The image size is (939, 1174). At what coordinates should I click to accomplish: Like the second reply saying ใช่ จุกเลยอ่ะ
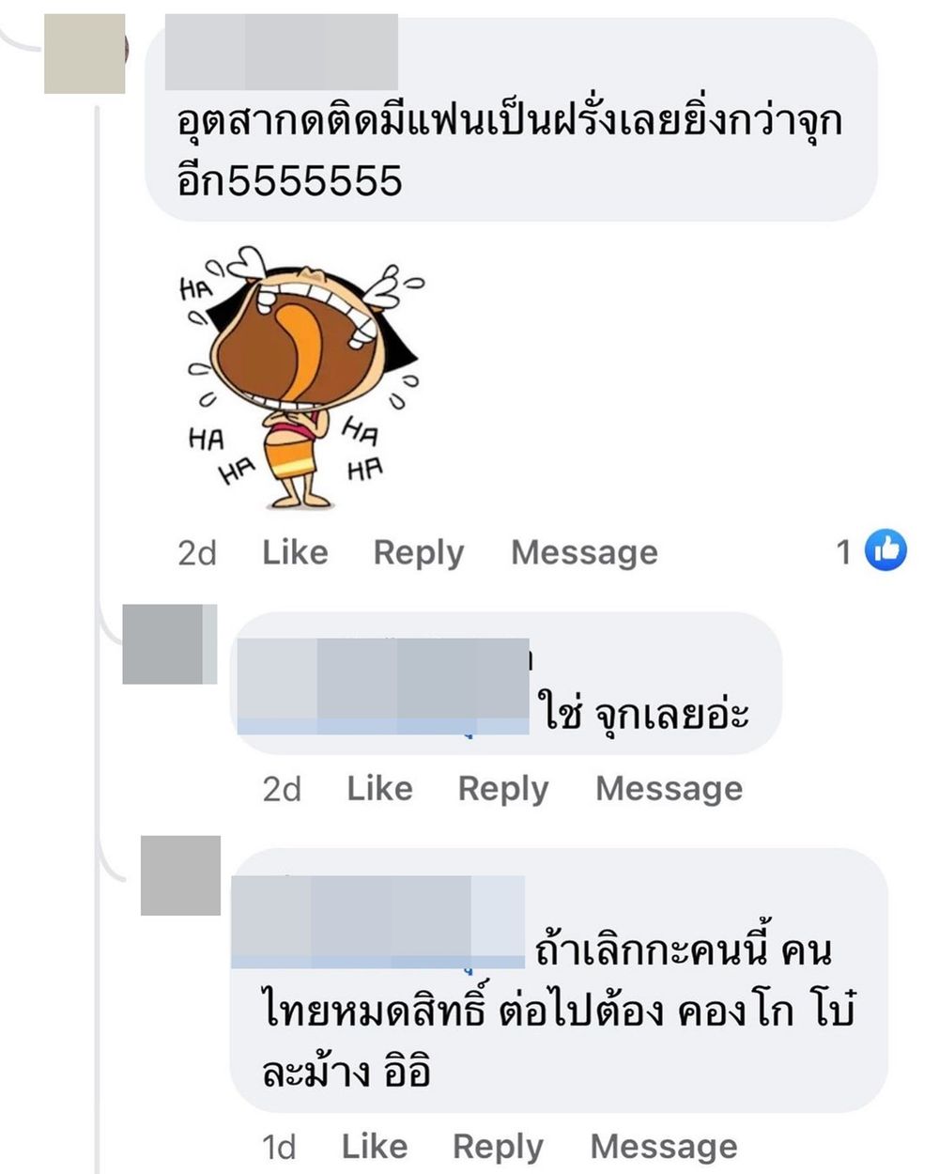pos(379,788)
